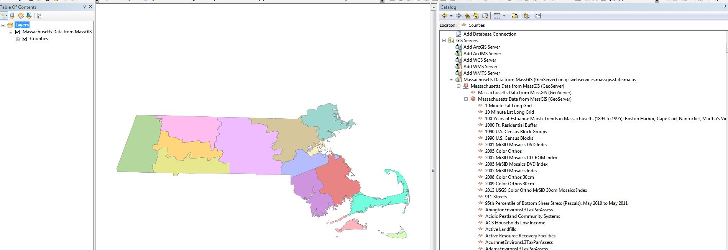Select 2005 Color Orthos layer
728x250 pixels.
coord(503,151)
